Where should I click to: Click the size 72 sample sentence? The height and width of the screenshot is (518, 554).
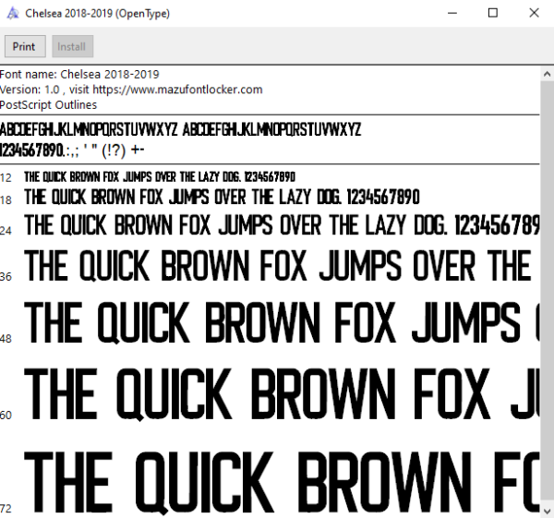(x=282, y=482)
